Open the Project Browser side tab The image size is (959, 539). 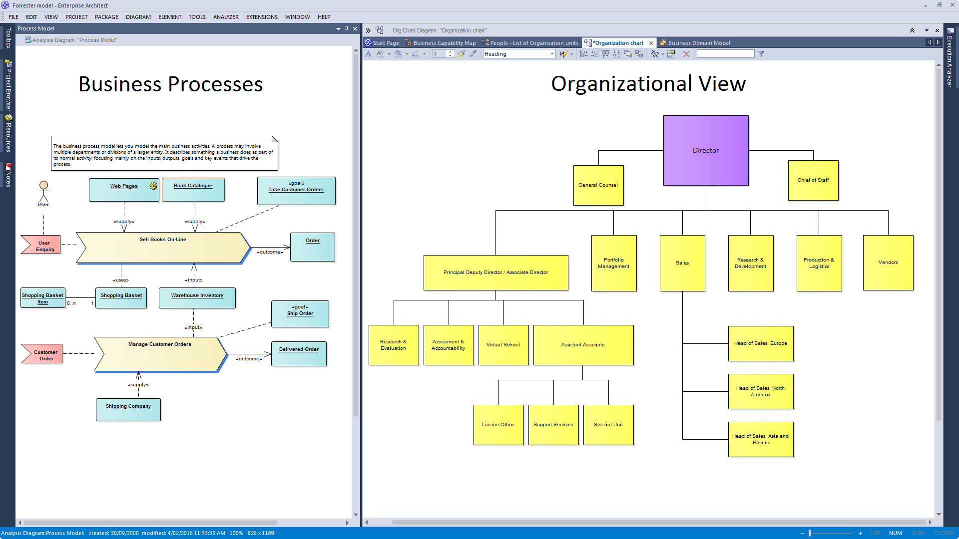(8, 85)
